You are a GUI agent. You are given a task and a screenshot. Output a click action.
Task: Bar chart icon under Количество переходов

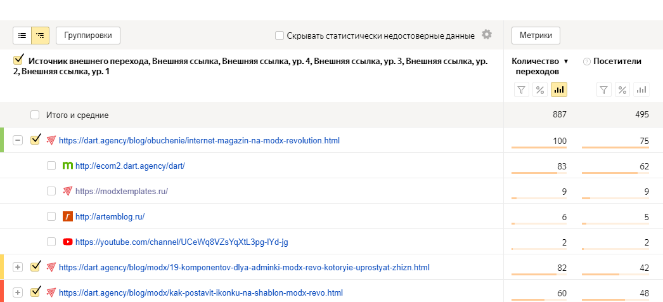(x=559, y=89)
